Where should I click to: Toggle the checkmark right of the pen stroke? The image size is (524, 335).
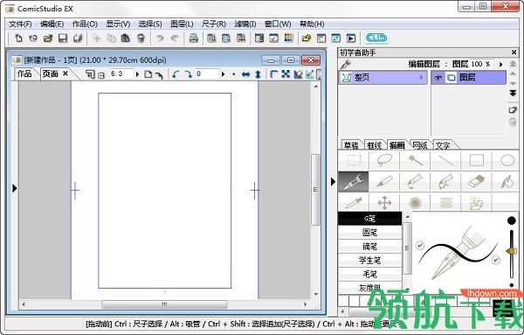coord(496,260)
